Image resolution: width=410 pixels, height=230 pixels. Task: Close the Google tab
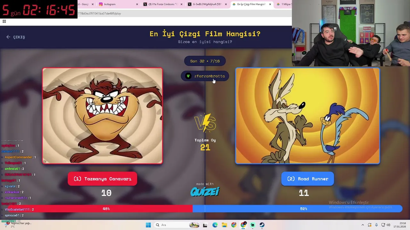coord(93,4)
